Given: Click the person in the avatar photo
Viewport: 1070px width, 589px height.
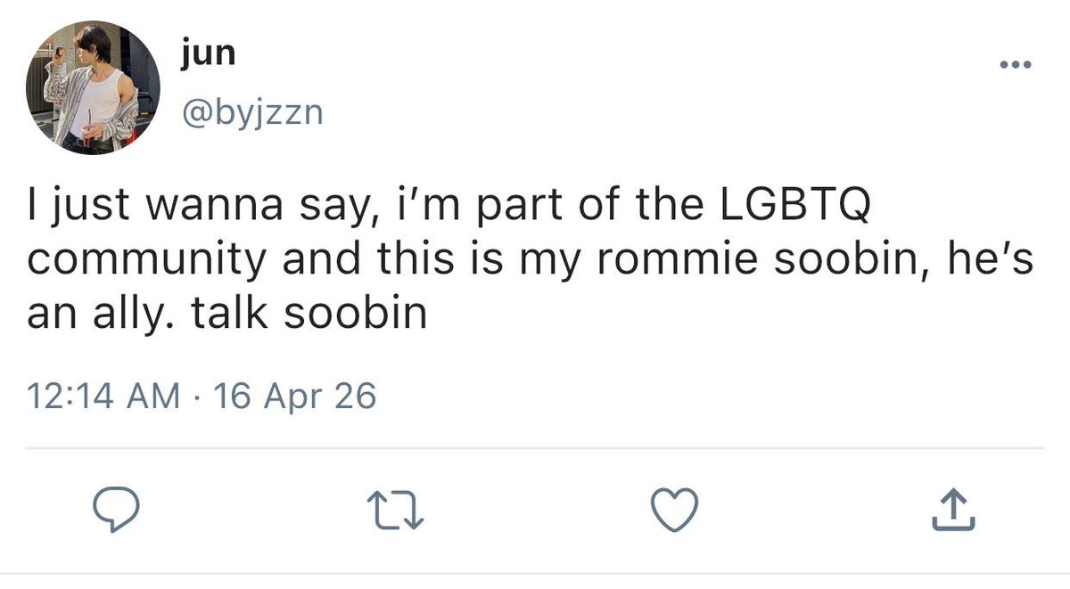Looking at the screenshot, I should point(92,87).
